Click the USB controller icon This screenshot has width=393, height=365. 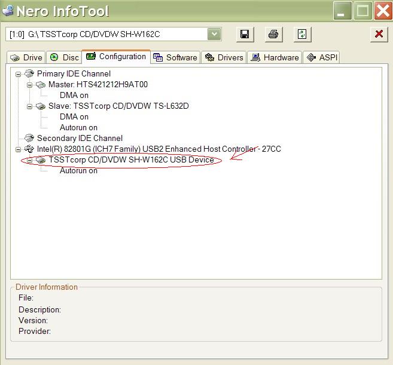(x=29, y=149)
